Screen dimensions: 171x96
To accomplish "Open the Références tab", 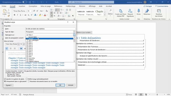I will (58, 6).
